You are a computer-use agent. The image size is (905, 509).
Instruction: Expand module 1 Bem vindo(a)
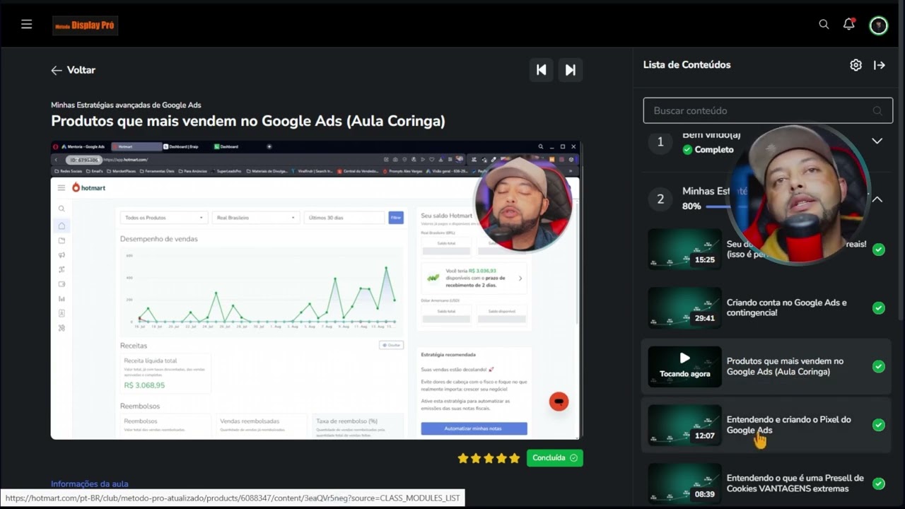point(877,141)
